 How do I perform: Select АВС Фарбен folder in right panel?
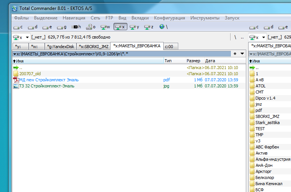[267, 147]
